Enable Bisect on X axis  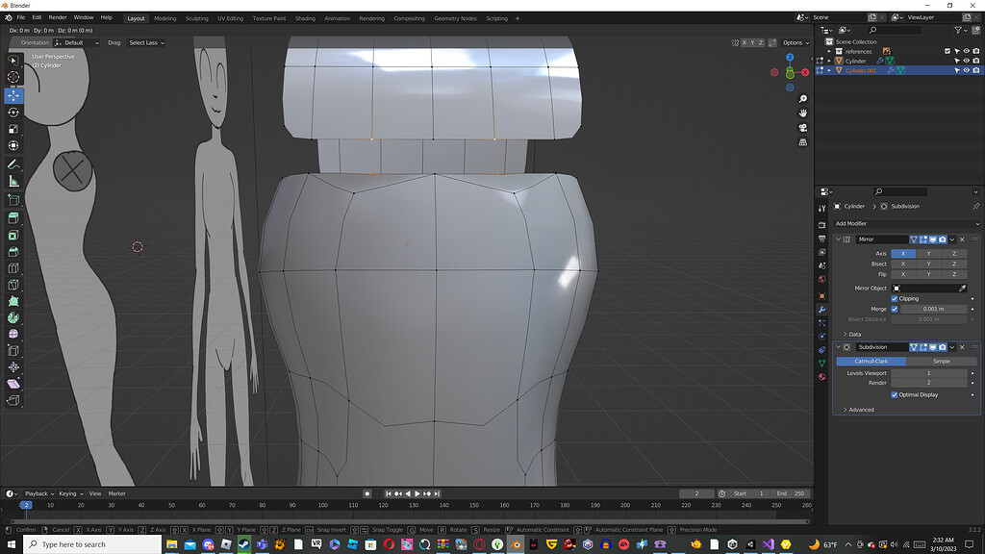pyautogui.click(x=903, y=264)
